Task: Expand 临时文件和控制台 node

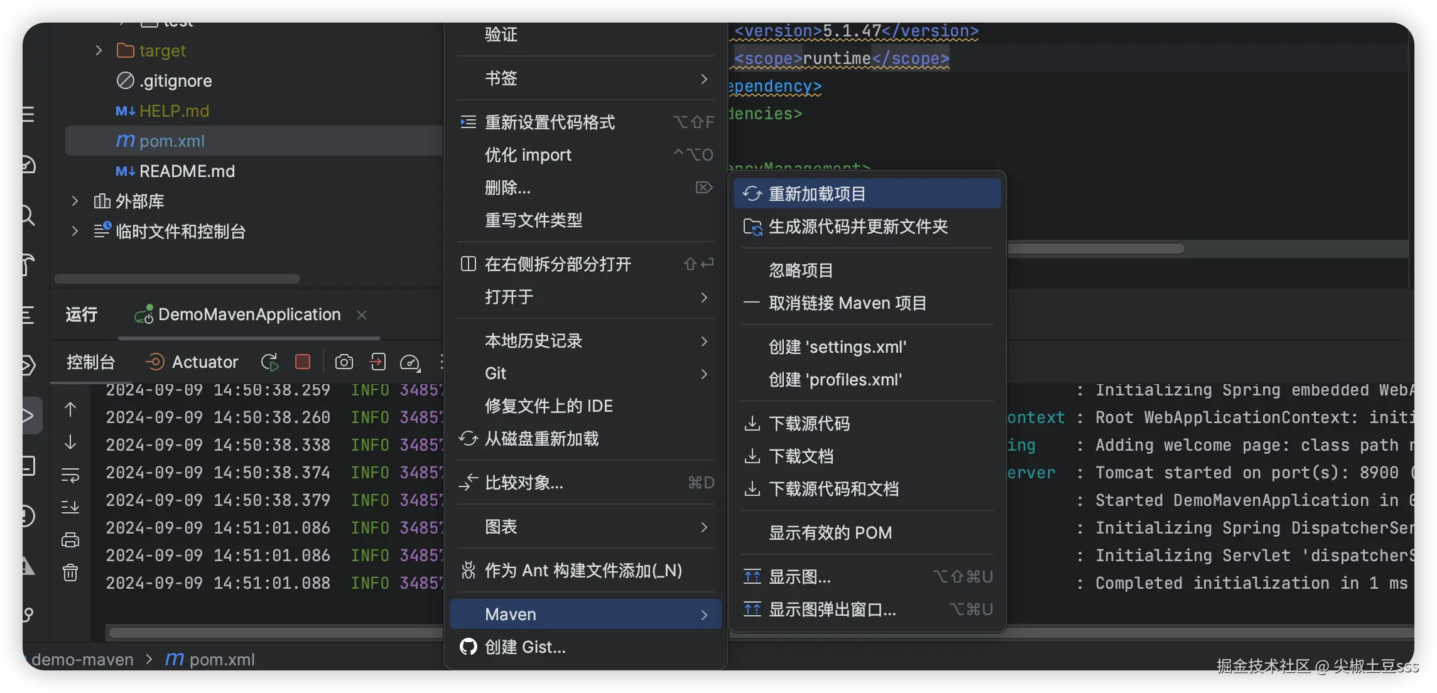Action: 75,231
